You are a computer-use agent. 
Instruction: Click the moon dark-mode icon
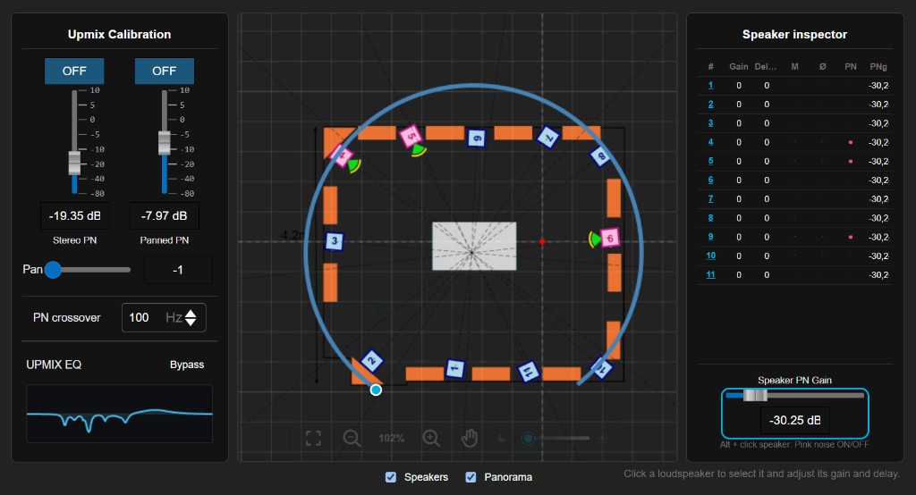tap(502, 438)
